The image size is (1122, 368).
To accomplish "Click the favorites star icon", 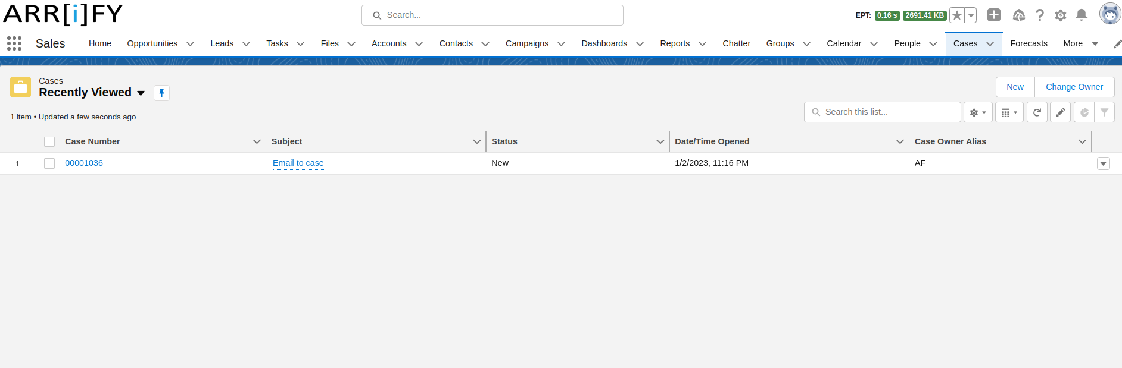I will click(956, 15).
